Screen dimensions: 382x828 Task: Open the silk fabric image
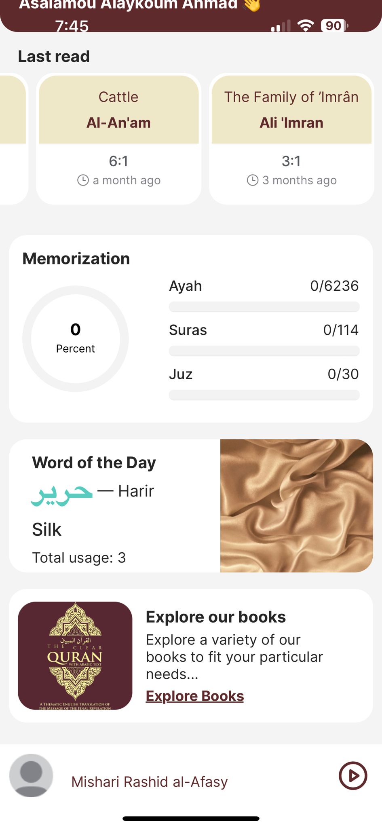pos(297,505)
